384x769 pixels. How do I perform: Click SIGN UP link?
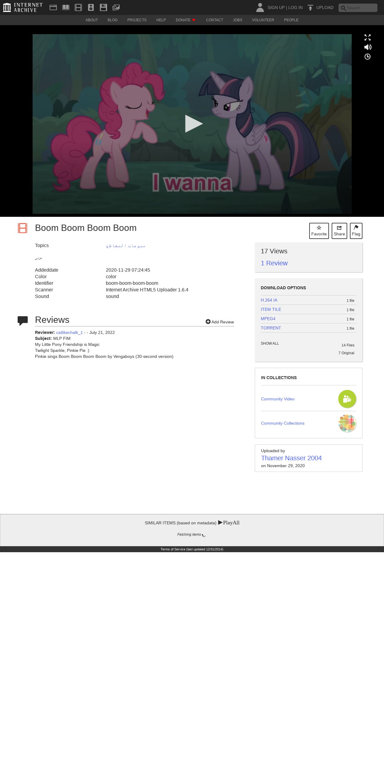click(x=276, y=7)
